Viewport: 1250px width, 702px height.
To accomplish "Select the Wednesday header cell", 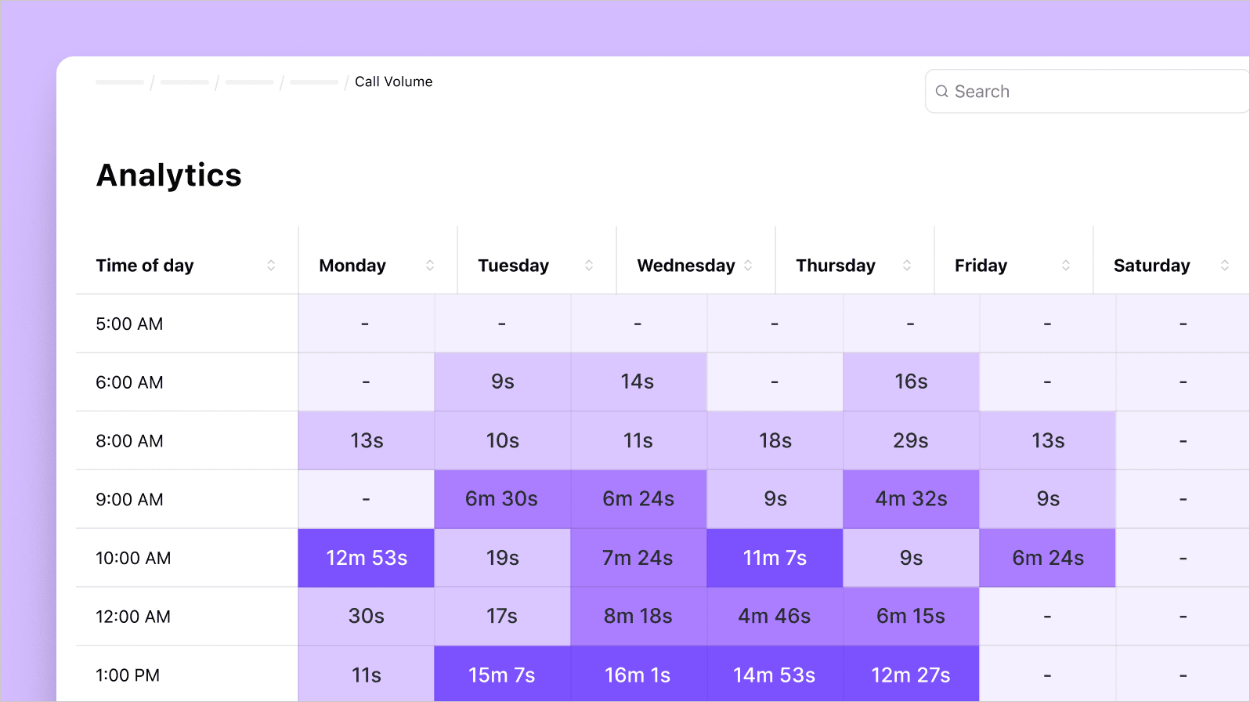I will click(686, 265).
